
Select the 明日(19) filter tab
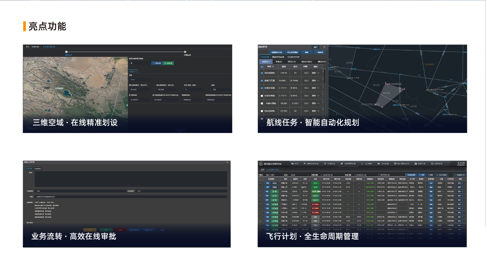click(x=291, y=62)
